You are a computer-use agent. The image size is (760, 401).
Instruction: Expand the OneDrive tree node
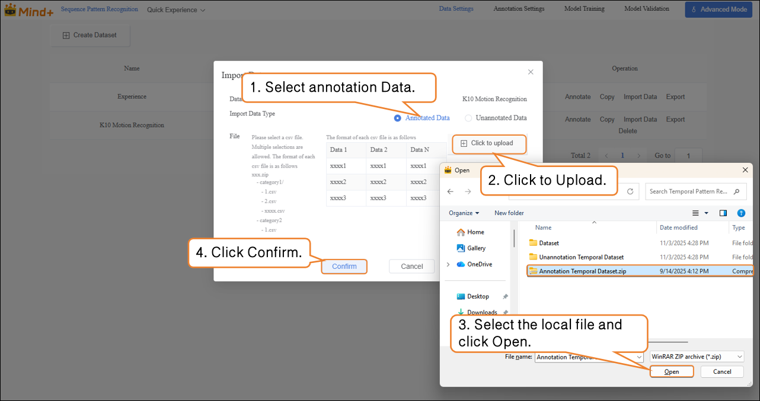[448, 264]
